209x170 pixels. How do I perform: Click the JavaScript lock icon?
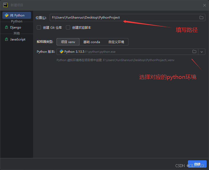[7, 39]
